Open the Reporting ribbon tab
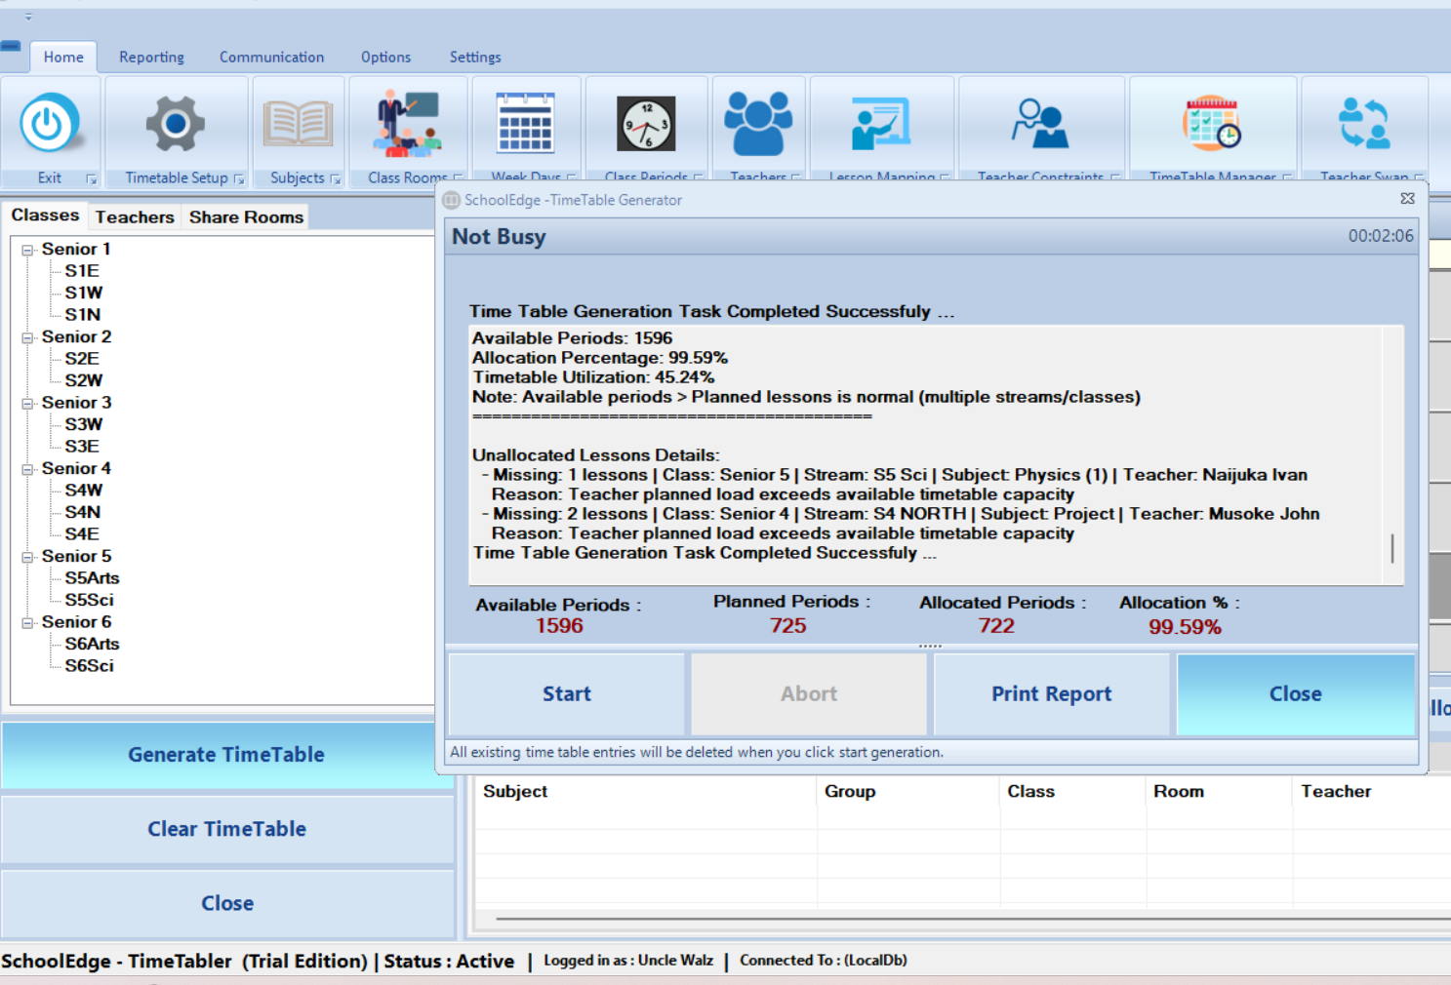 151,57
